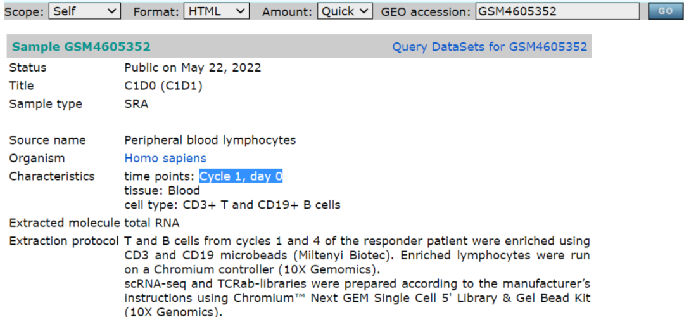Open the Amount dropdown showing Quick
The width and height of the screenshot is (684, 317).
tap(345, 11)
